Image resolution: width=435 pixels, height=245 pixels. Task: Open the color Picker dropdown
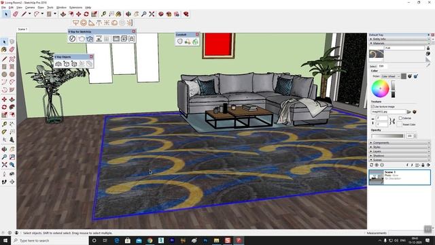(390, 76)
